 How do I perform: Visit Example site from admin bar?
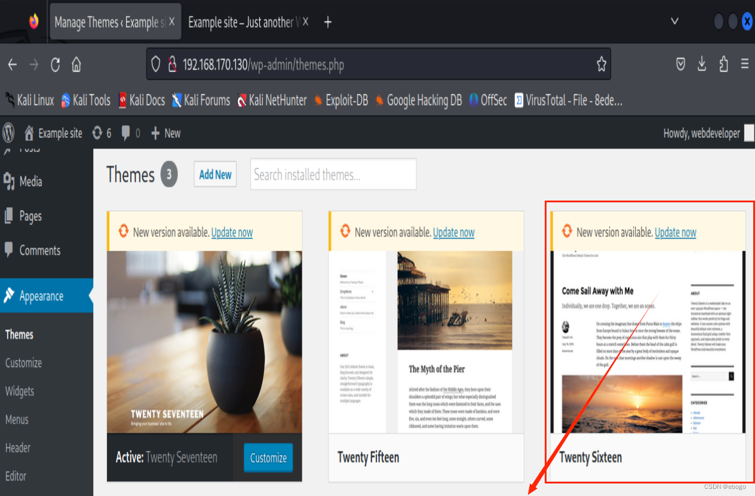tap(53, 133)
